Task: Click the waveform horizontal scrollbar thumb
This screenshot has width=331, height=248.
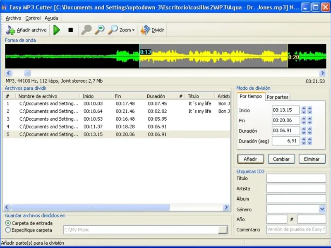Action: [27, 73]
